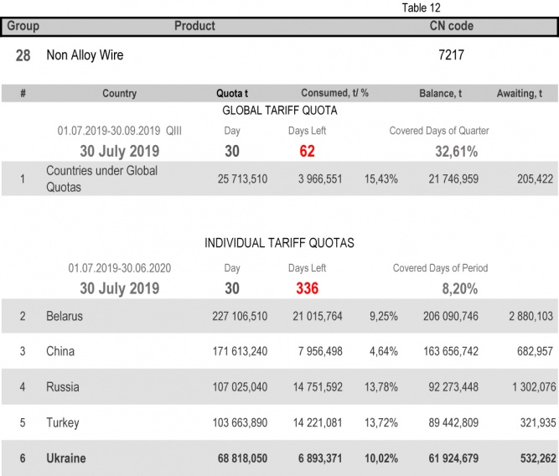Screen dimensions: 559x476
Task: Click the Balance, t column heading
Action: pyautogui.click(x=440, y=94)
